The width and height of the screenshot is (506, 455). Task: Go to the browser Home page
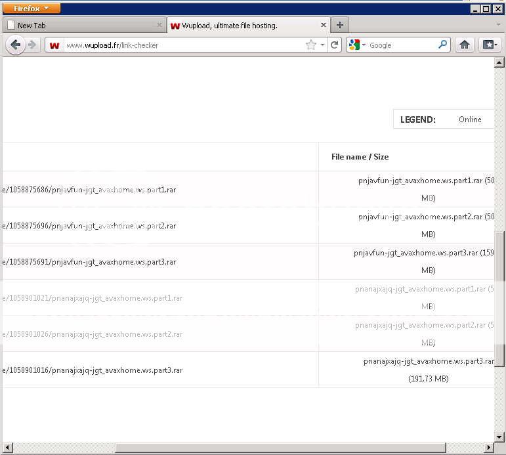pyautogui.click(x=465, y=45)
